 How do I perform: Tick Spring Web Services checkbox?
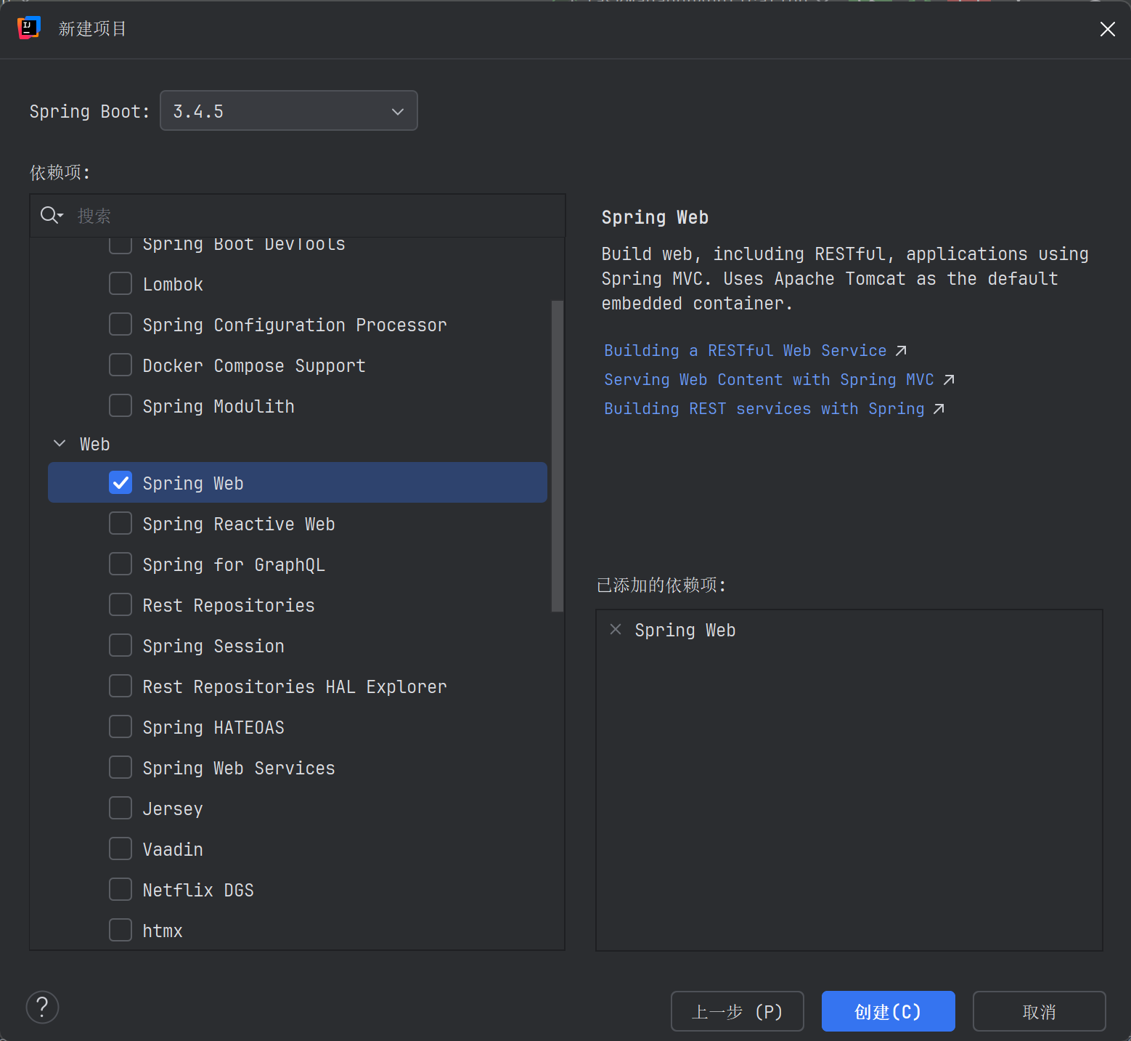coord(121,767)
